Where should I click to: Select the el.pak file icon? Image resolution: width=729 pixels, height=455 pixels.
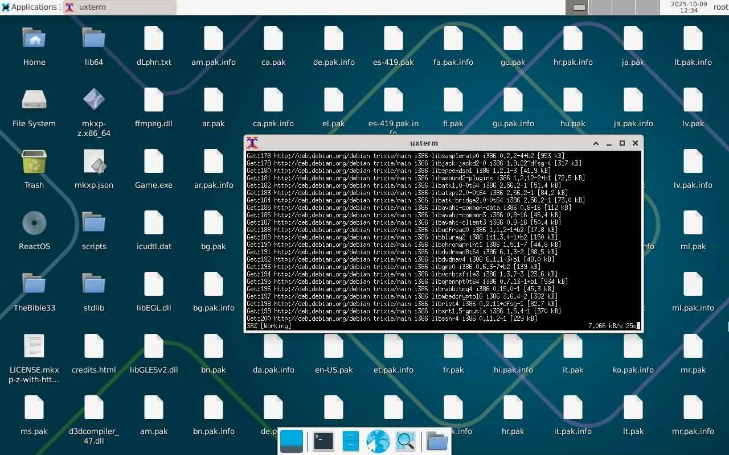(334, 100)
